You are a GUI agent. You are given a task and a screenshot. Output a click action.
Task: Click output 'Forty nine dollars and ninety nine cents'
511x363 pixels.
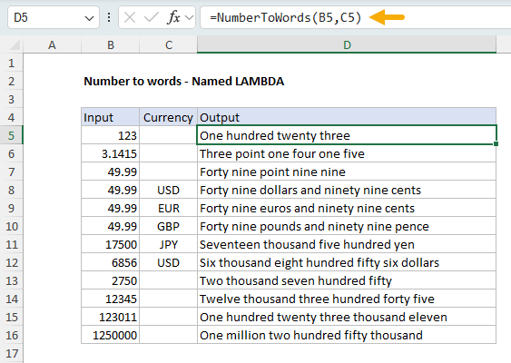[347, 190]
